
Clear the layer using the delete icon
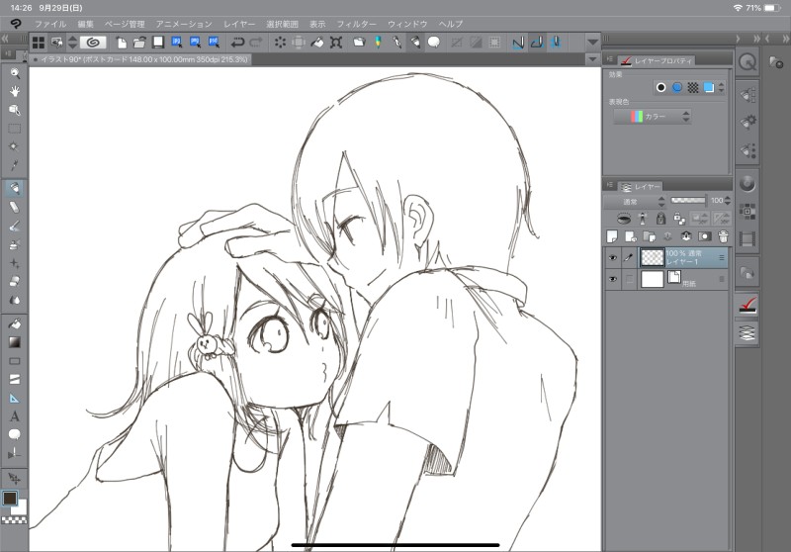coord(280,43)
